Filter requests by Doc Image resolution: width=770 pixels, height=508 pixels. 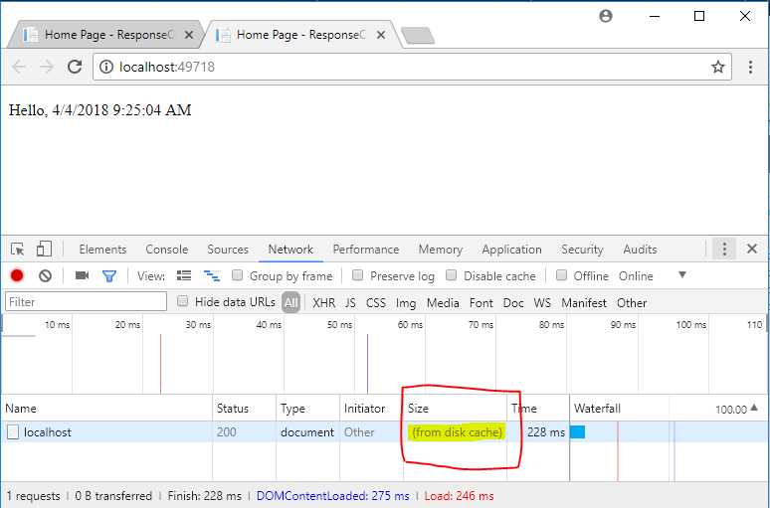pyautogui.click(x=513, y=303)
